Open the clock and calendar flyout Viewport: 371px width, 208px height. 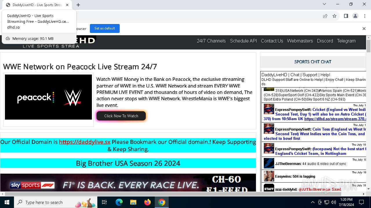click(x=346, y=202)
